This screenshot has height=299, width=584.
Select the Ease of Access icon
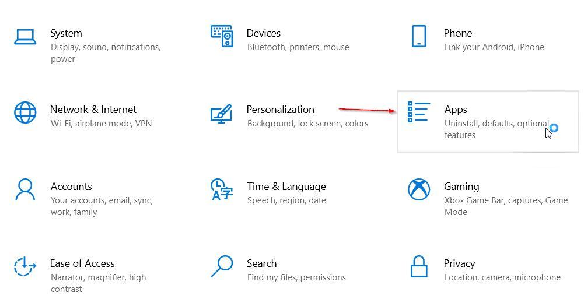(x=25, y=266)
